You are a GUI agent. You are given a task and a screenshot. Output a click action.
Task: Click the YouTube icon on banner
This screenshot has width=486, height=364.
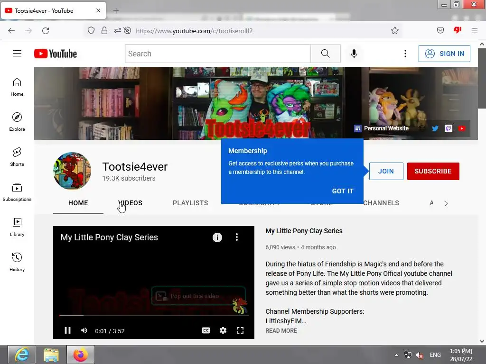(462, 128)
